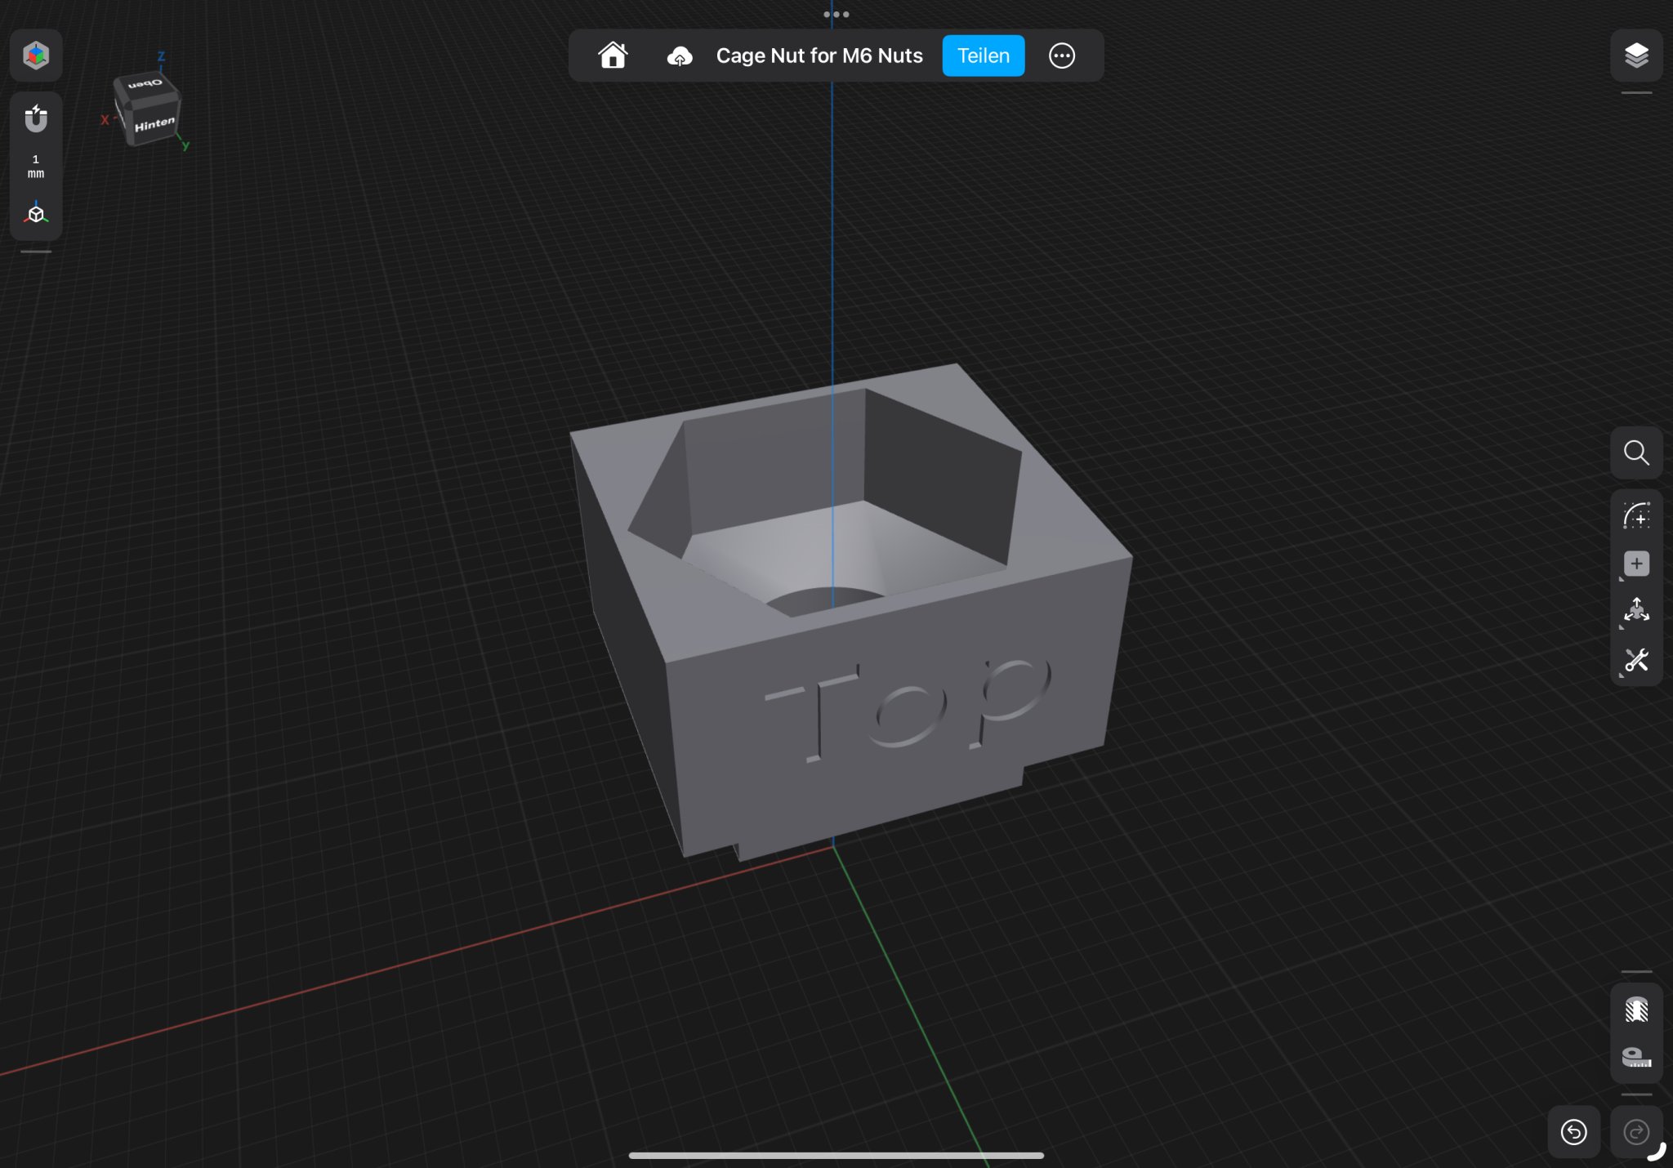Toggle the section view tool
Viewport: 1673px width, 1168px height.
(1636, 1010)
